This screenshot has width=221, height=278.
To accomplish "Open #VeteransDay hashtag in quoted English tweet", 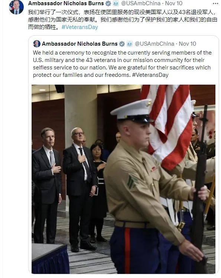I will tap(150, 75).
